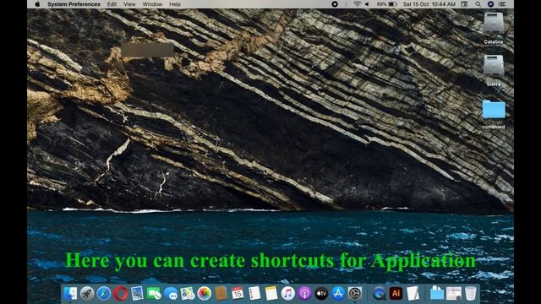Open the Trash in the Dock
541x304 pixels.
point(470,294)
